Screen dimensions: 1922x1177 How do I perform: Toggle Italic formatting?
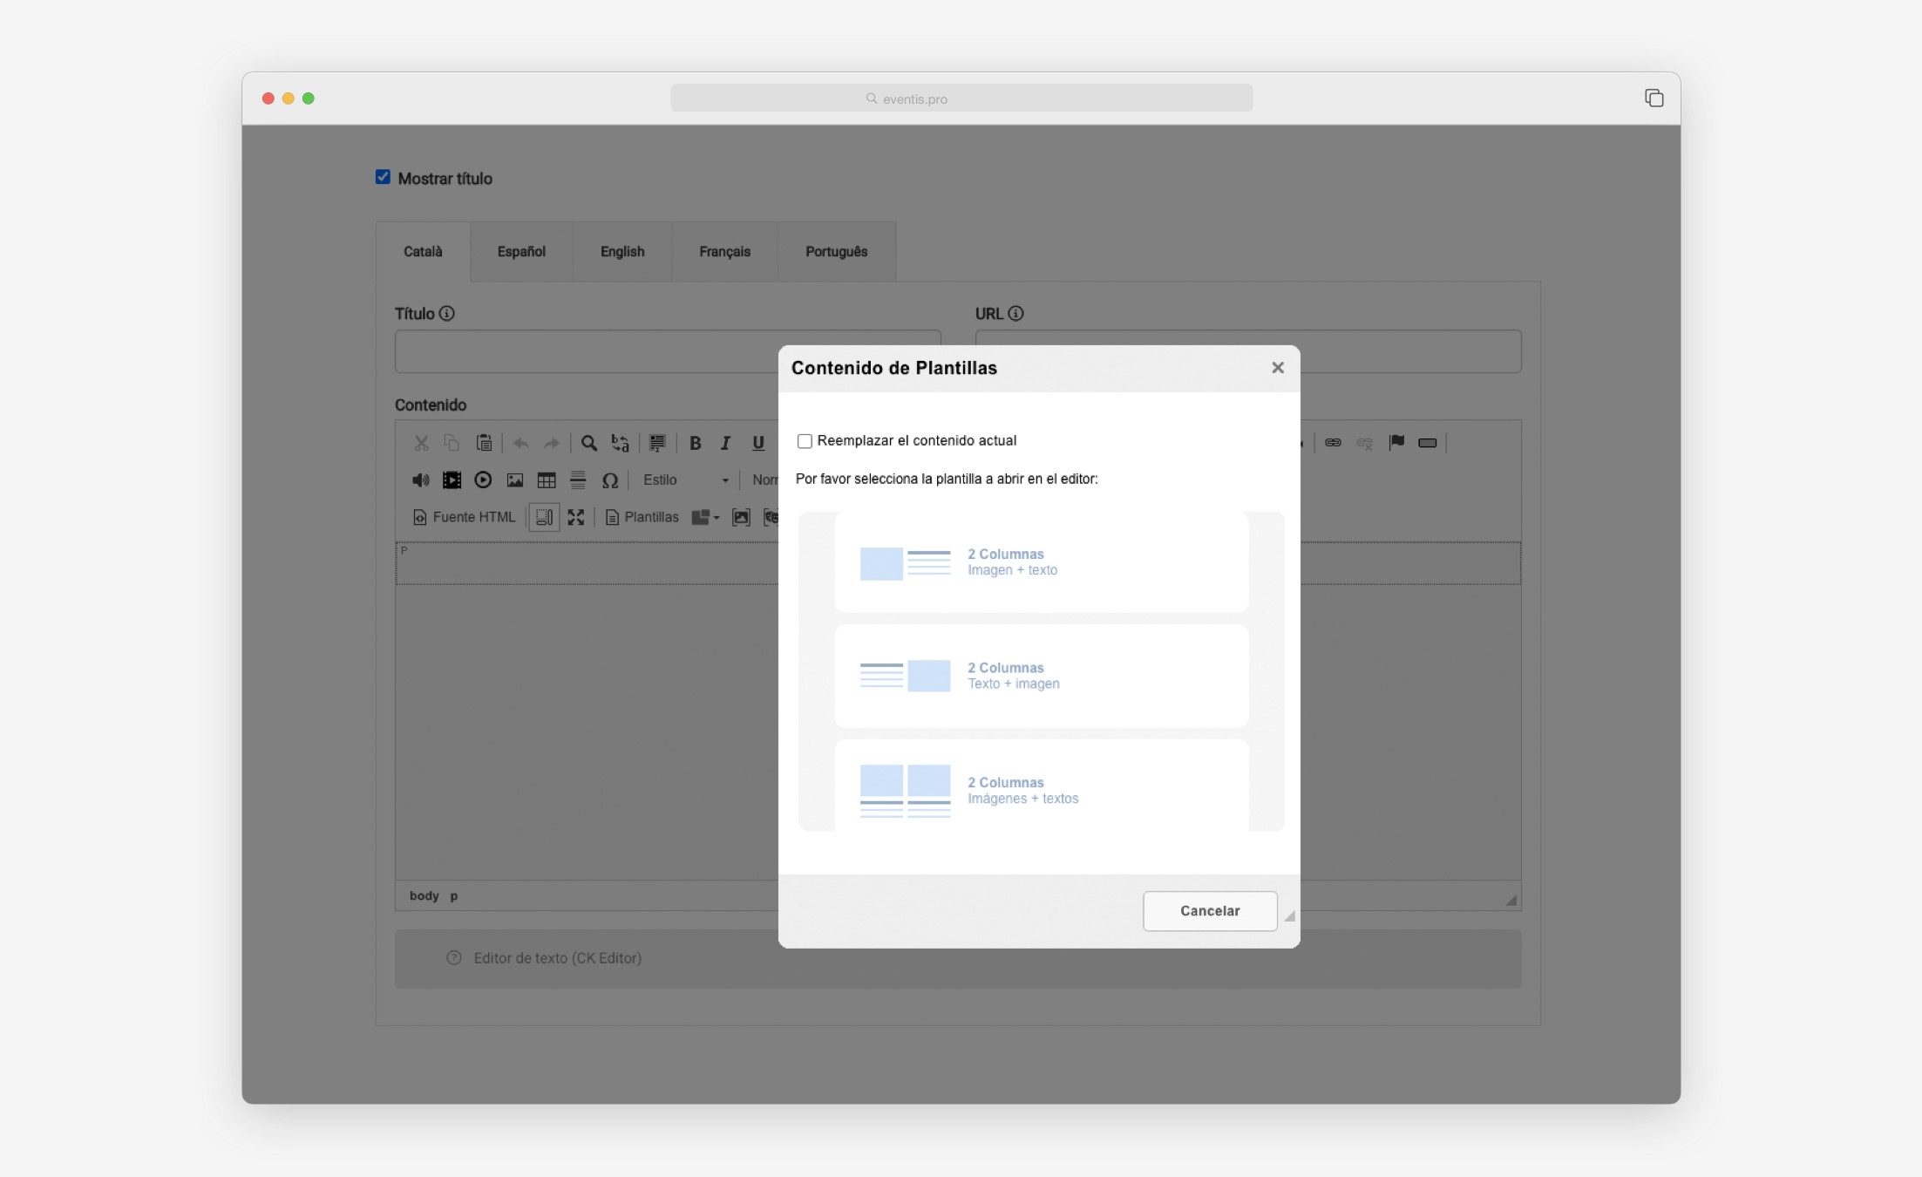[725, 443]
